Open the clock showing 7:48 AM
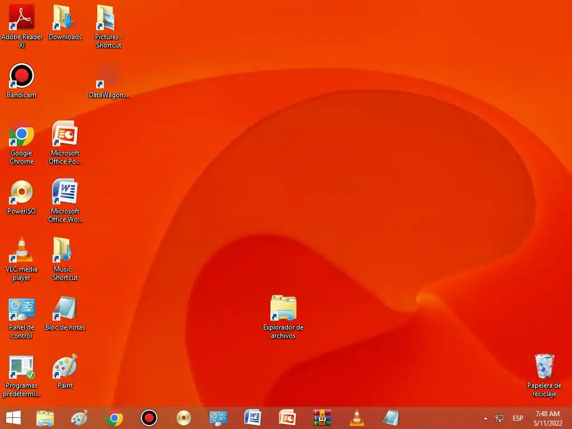572x429 pixels. coord(547,418)
